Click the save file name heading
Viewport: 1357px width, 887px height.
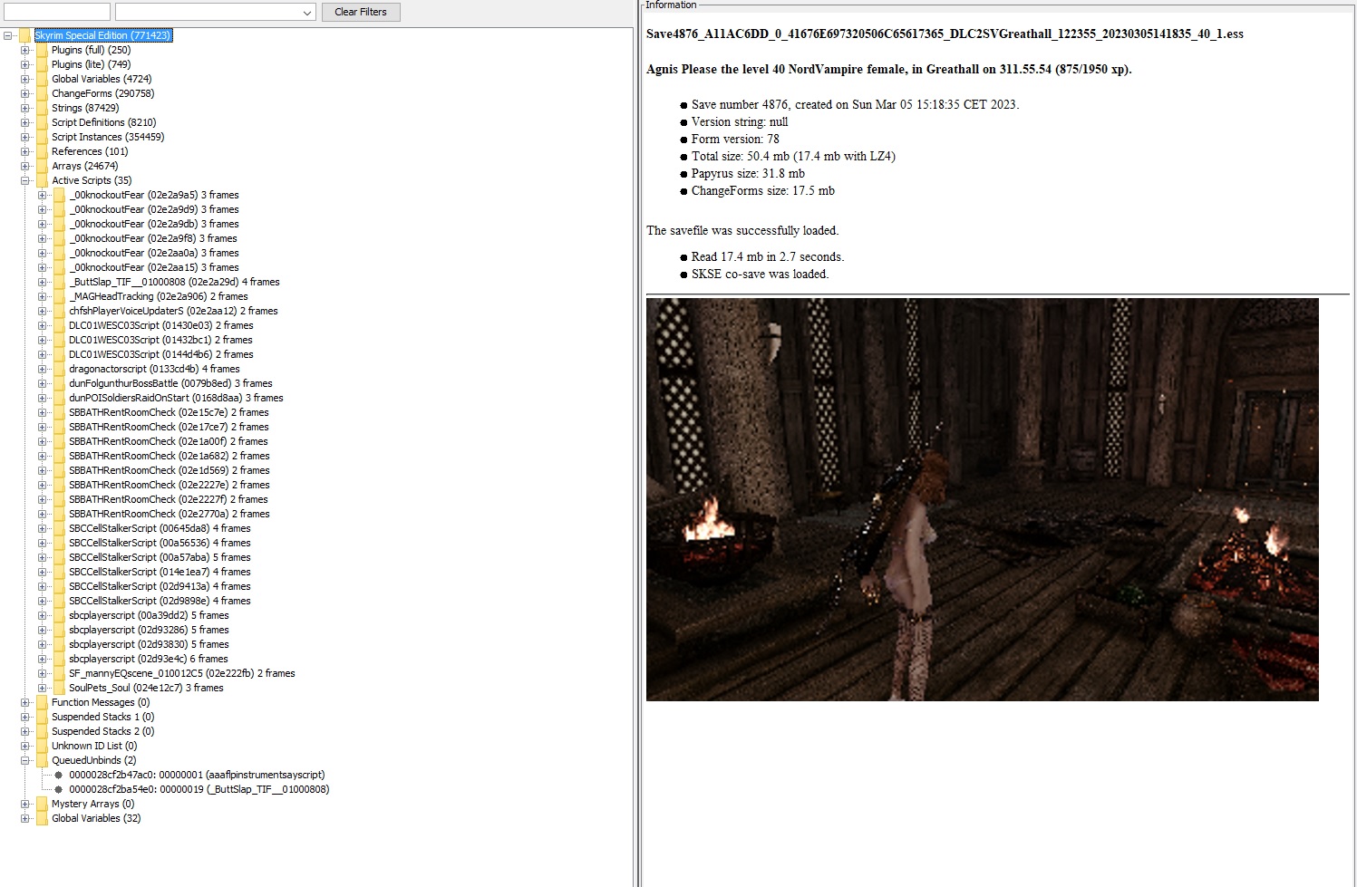point(945,34)
